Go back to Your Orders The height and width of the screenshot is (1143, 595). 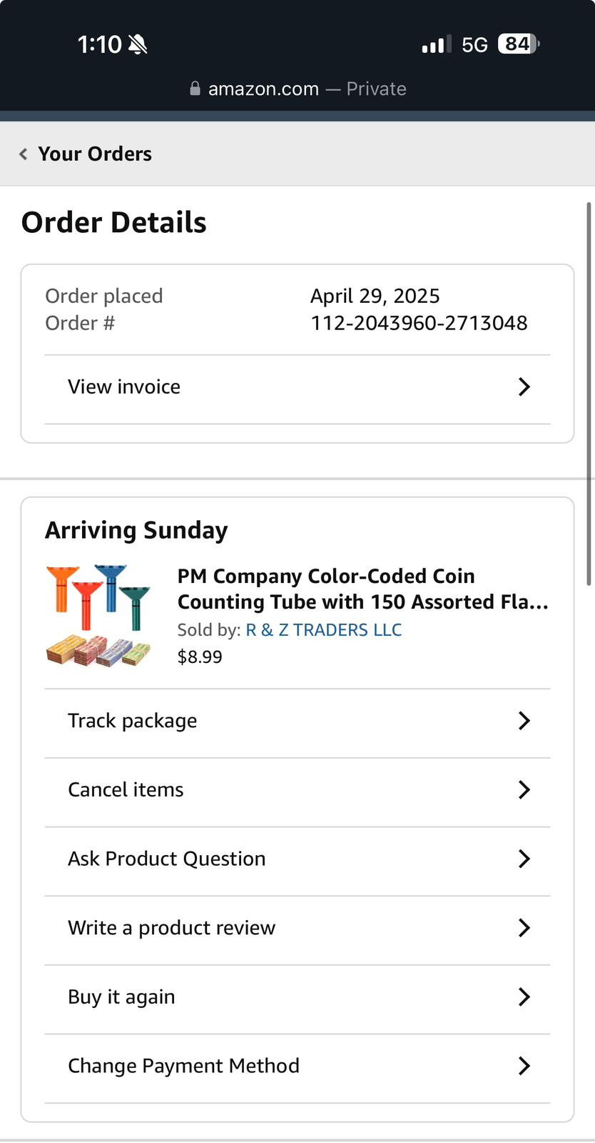click(95, 154)
